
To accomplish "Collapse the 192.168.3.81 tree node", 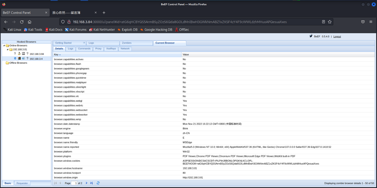I will [x=7, y=49].
